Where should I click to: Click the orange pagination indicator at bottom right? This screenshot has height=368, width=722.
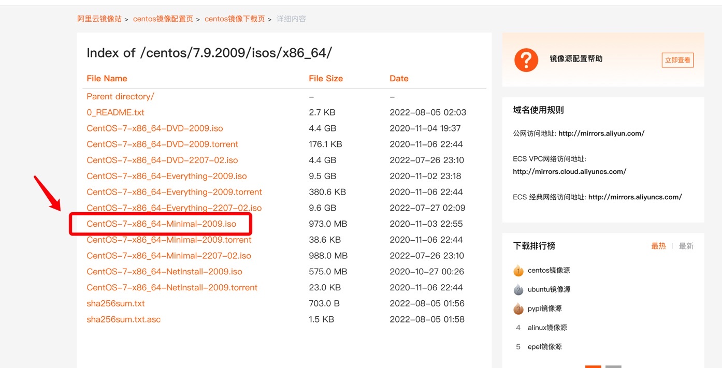(x=593, y=366)
